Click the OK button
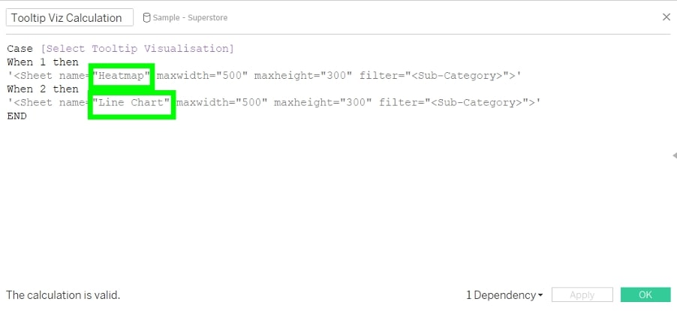 pos(645,294)
